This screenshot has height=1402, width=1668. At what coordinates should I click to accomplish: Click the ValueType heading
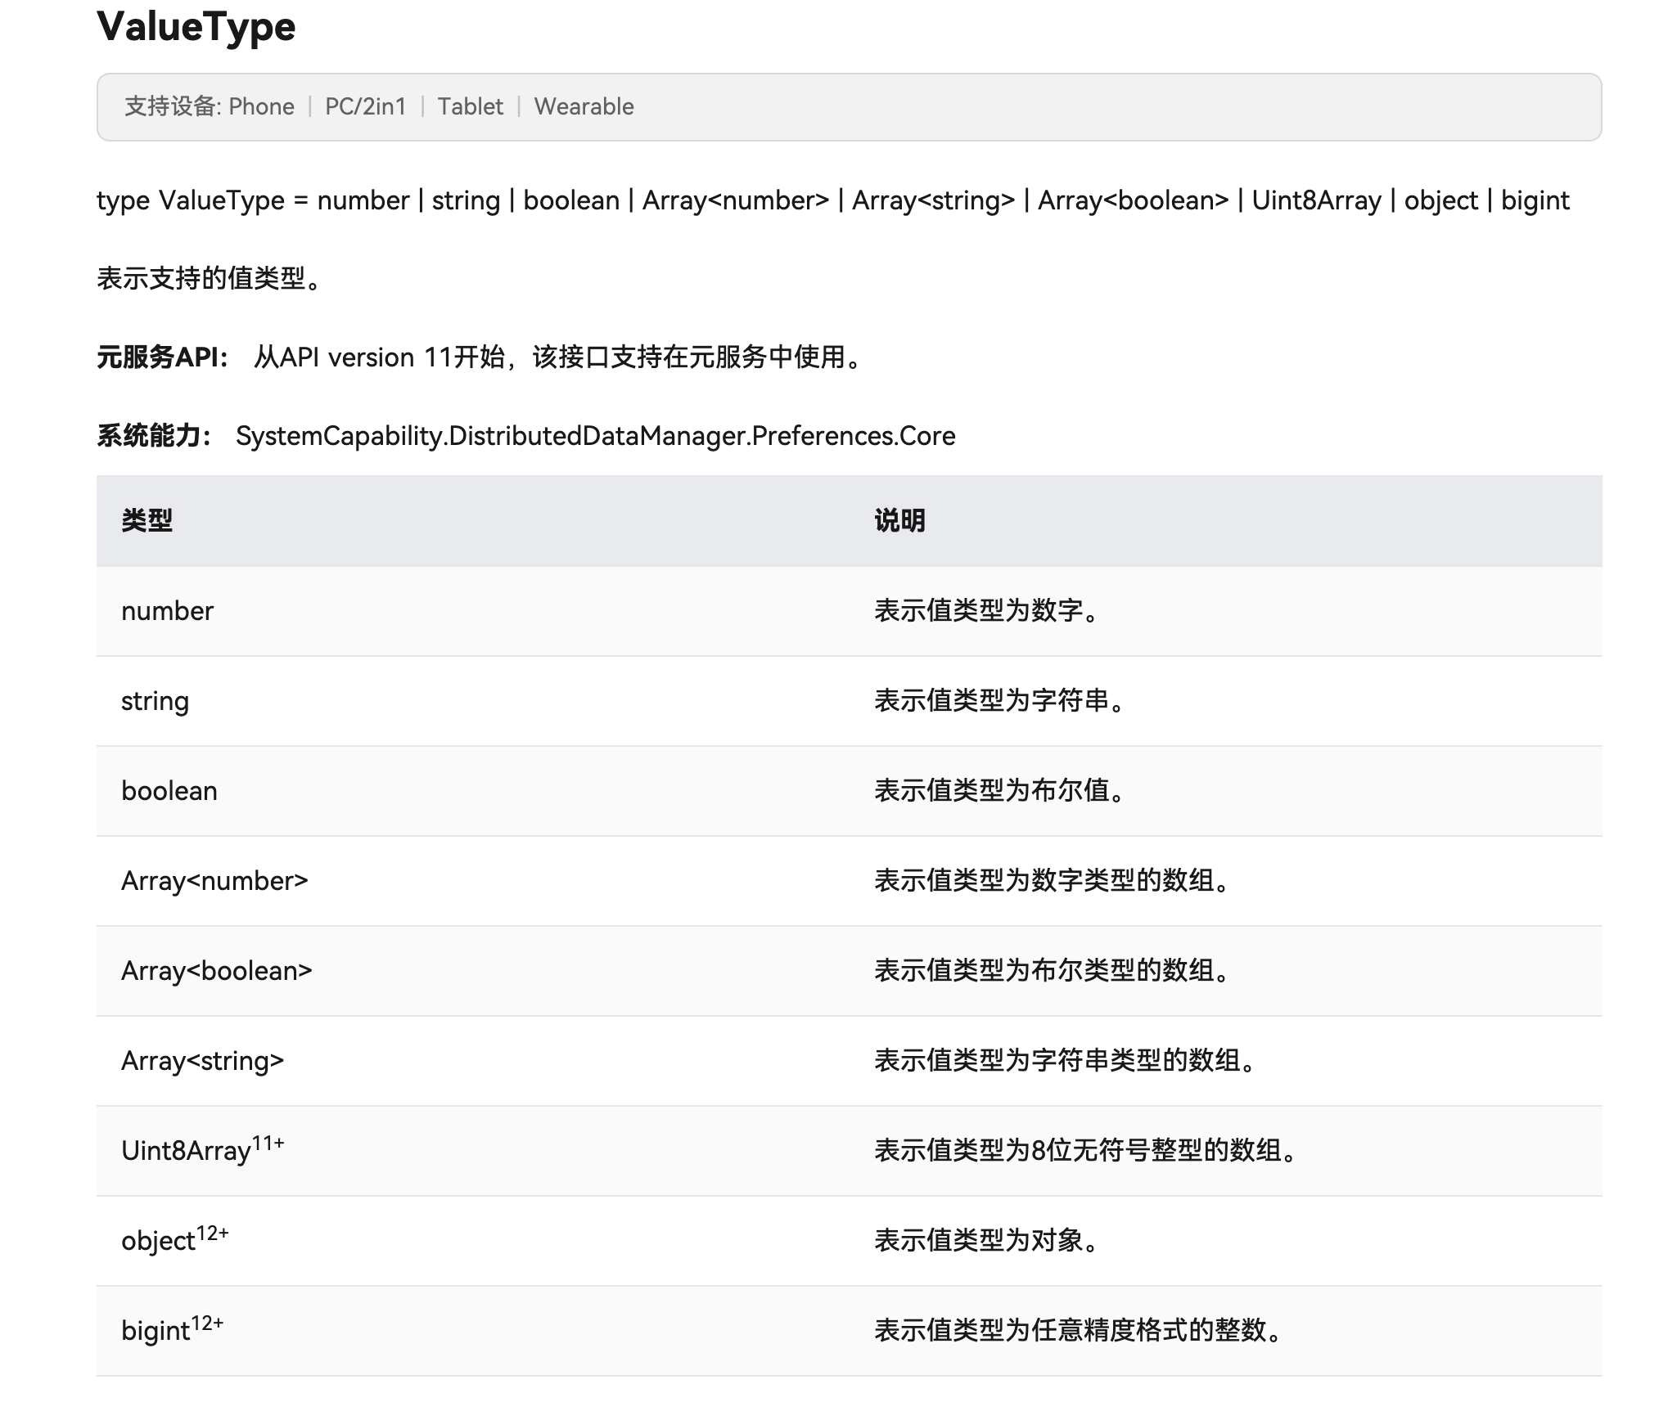[196, 27]
